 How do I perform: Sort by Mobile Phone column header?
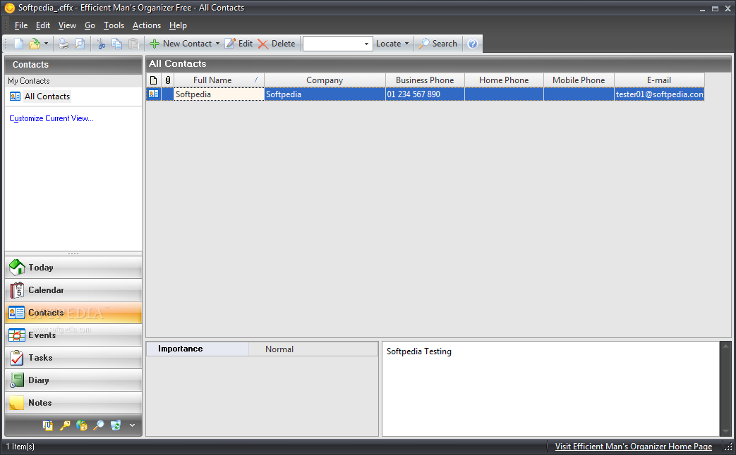(579, 80)
